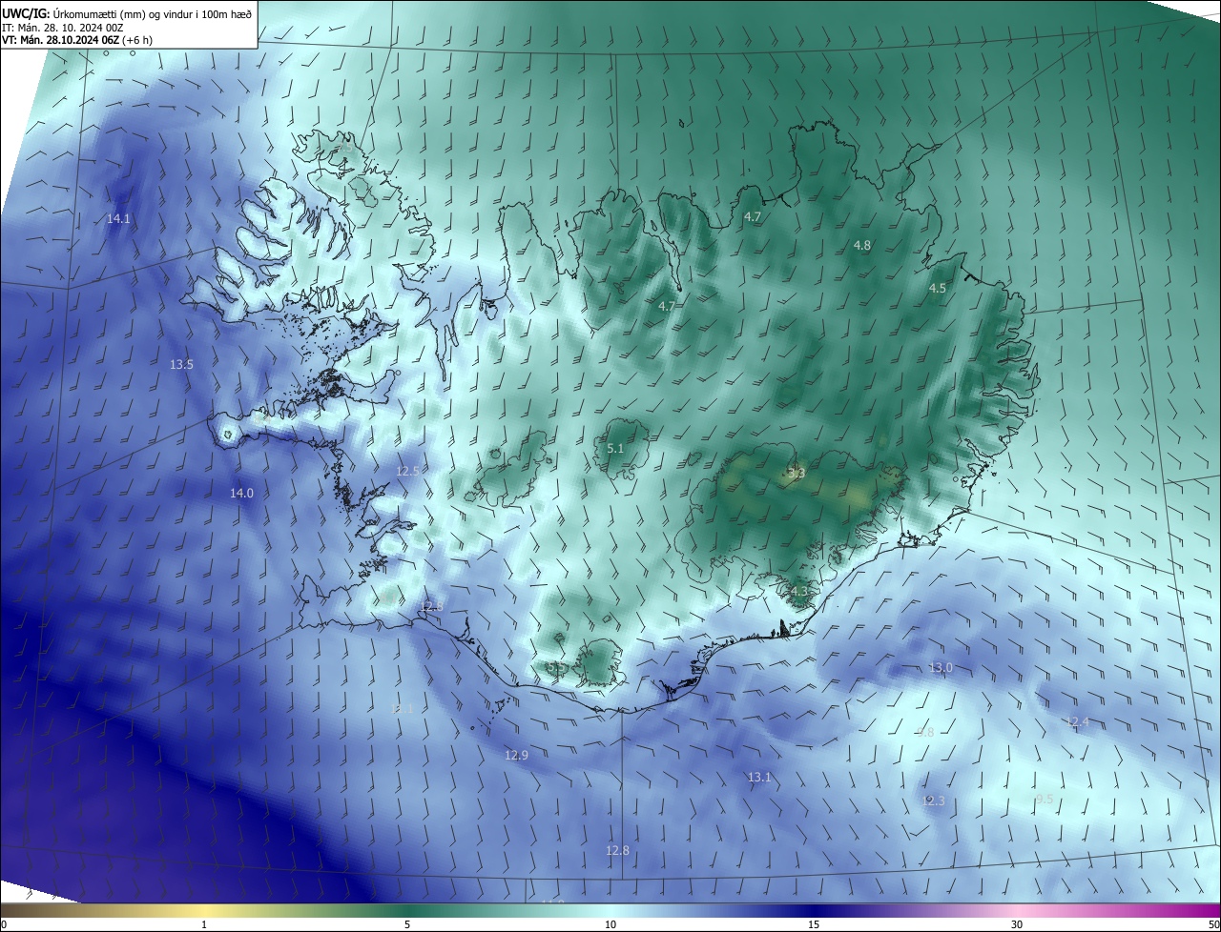Click the 12.5 value label on the map
This screenshot has height=932, width=1221.
pyautogui.click(x=407, y=472)
